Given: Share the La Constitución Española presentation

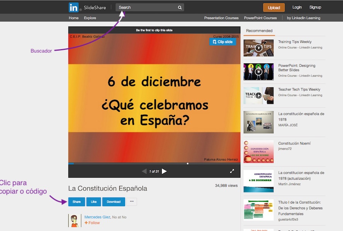Looking at the screenshot, I should point(76,202).
